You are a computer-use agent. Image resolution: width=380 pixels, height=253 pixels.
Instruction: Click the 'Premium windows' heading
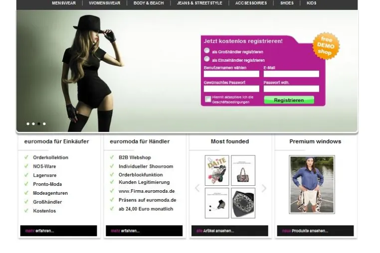coord(315,141)
